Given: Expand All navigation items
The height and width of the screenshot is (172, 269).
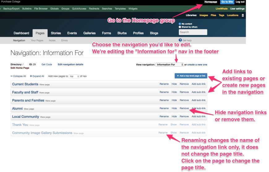Looking at the screenshot, I should (37, 76).
